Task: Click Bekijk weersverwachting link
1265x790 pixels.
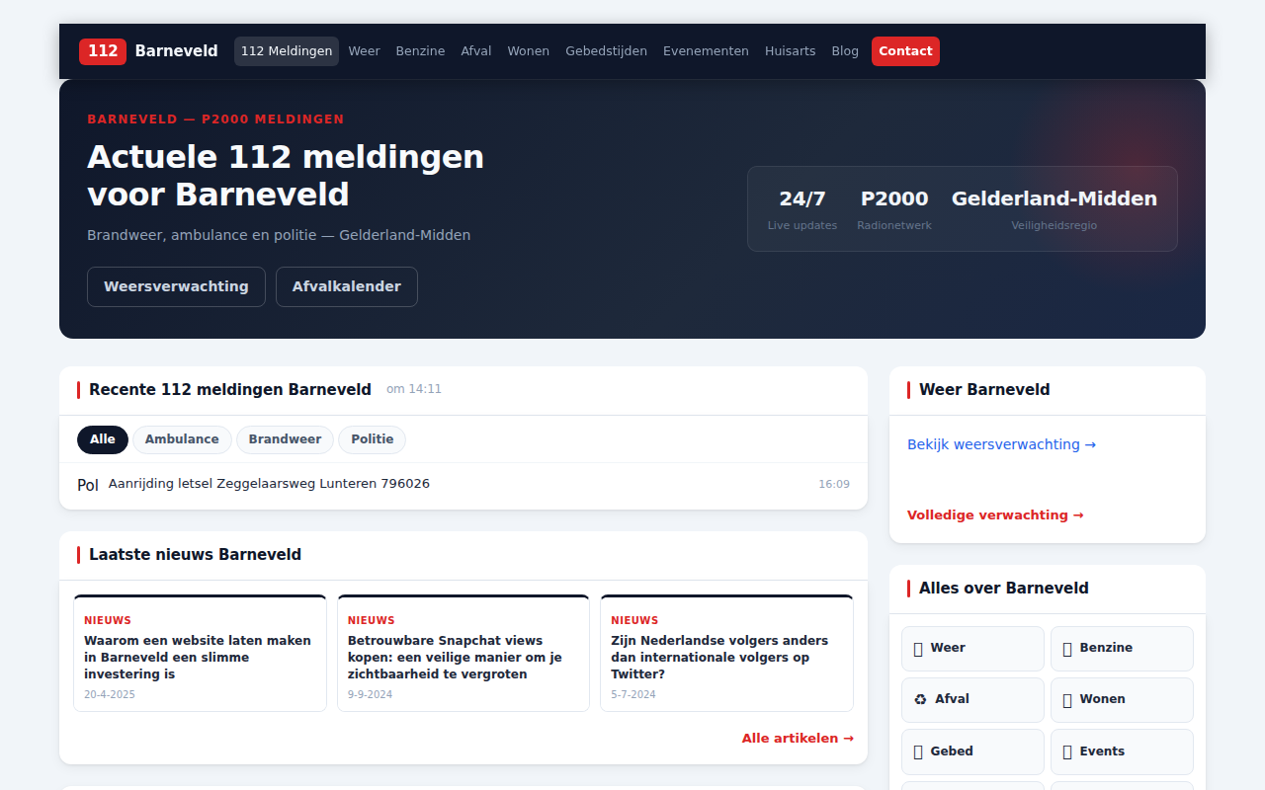Action: [x=1001, y=444]
